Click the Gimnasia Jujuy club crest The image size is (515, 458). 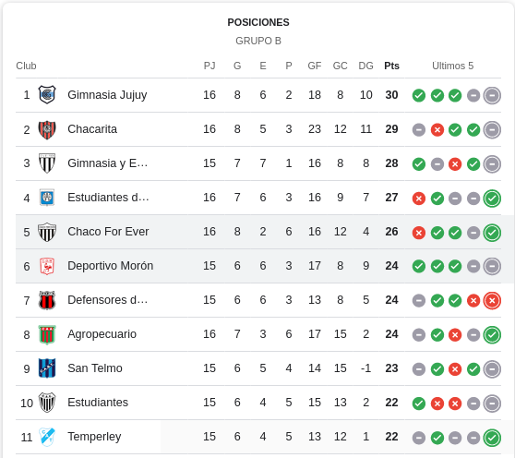point(47,95)
